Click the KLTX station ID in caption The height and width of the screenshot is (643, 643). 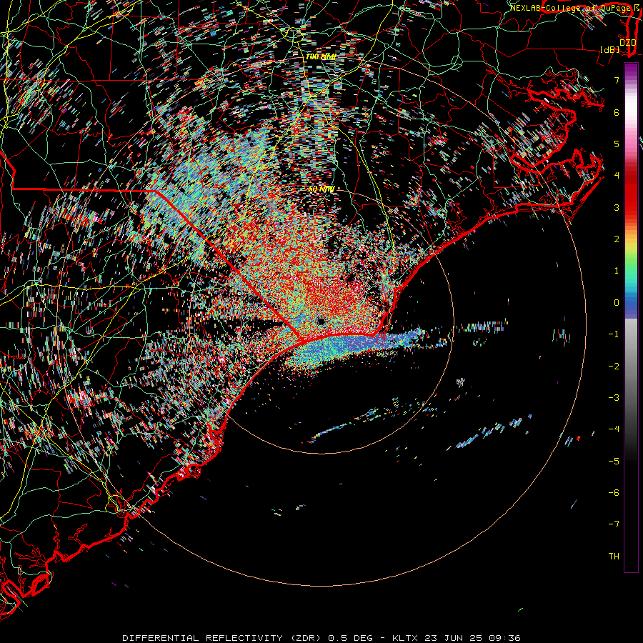click(405, 638)
